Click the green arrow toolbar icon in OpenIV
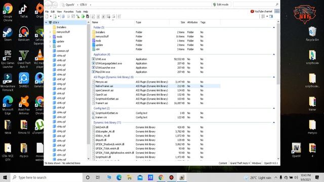 pos(83,17)
